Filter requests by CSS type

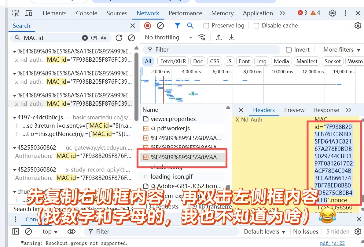coord(215,61)
